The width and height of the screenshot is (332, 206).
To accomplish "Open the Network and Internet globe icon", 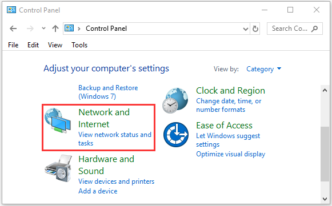I will coord(58,120).
